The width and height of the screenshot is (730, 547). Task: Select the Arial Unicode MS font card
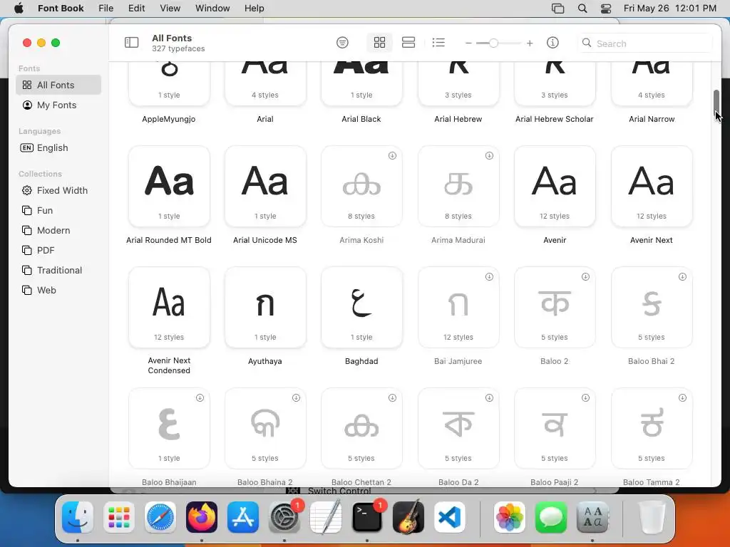pyautogui.click(x=265, y=187)
